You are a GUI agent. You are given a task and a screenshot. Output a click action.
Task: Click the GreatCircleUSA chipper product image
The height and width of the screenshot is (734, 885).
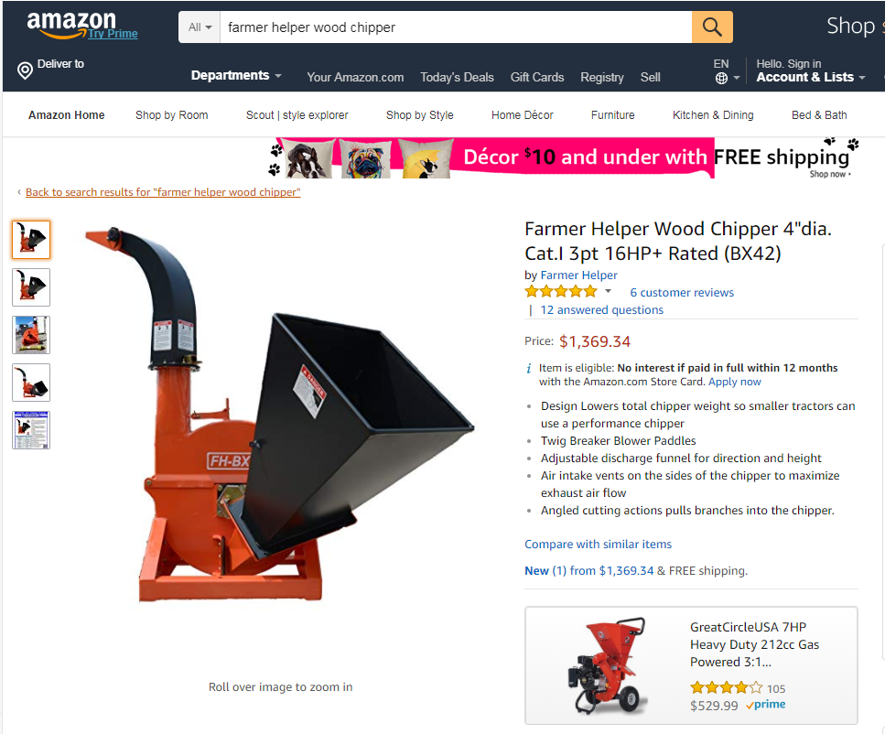(608, 665)
